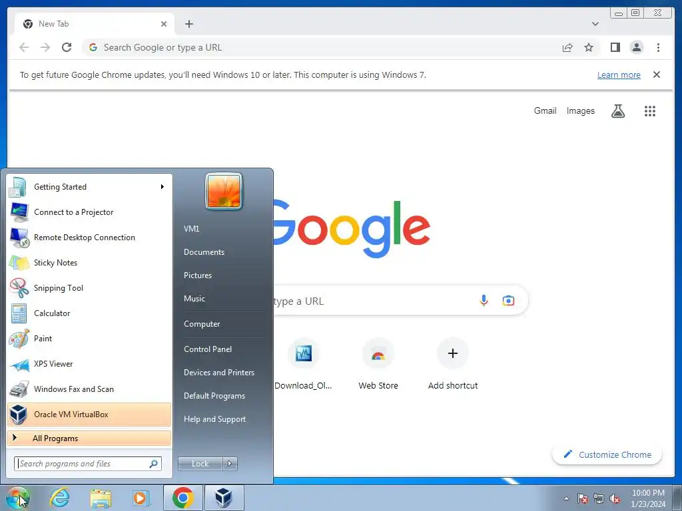This screenshot has width=682, height=511.
Task: Click the Add shortcut tile
Action: coord(453,364)
